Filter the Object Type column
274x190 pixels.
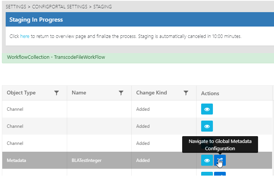tap(57, 93)
